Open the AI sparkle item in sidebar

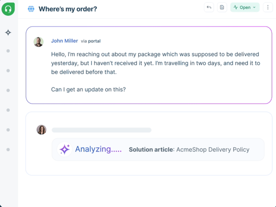point(8,33)
